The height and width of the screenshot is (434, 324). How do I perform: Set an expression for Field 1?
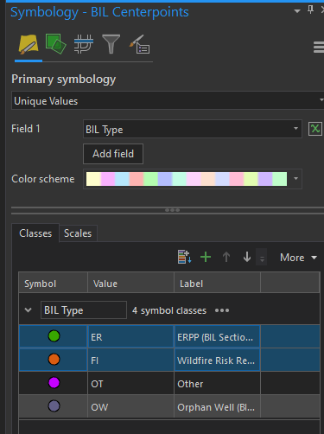tap(315, 129)
